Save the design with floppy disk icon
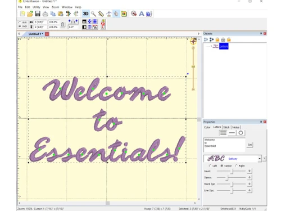This screenshot has height=211, width=281. tap(38, 14)
